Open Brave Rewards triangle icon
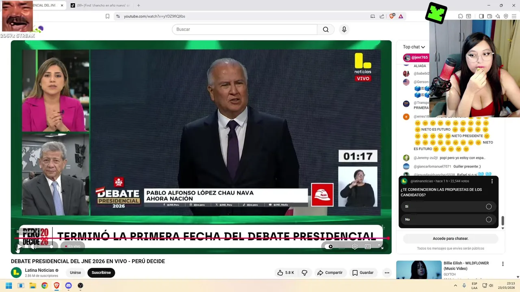The image size is (520, 292). [401, 16]
